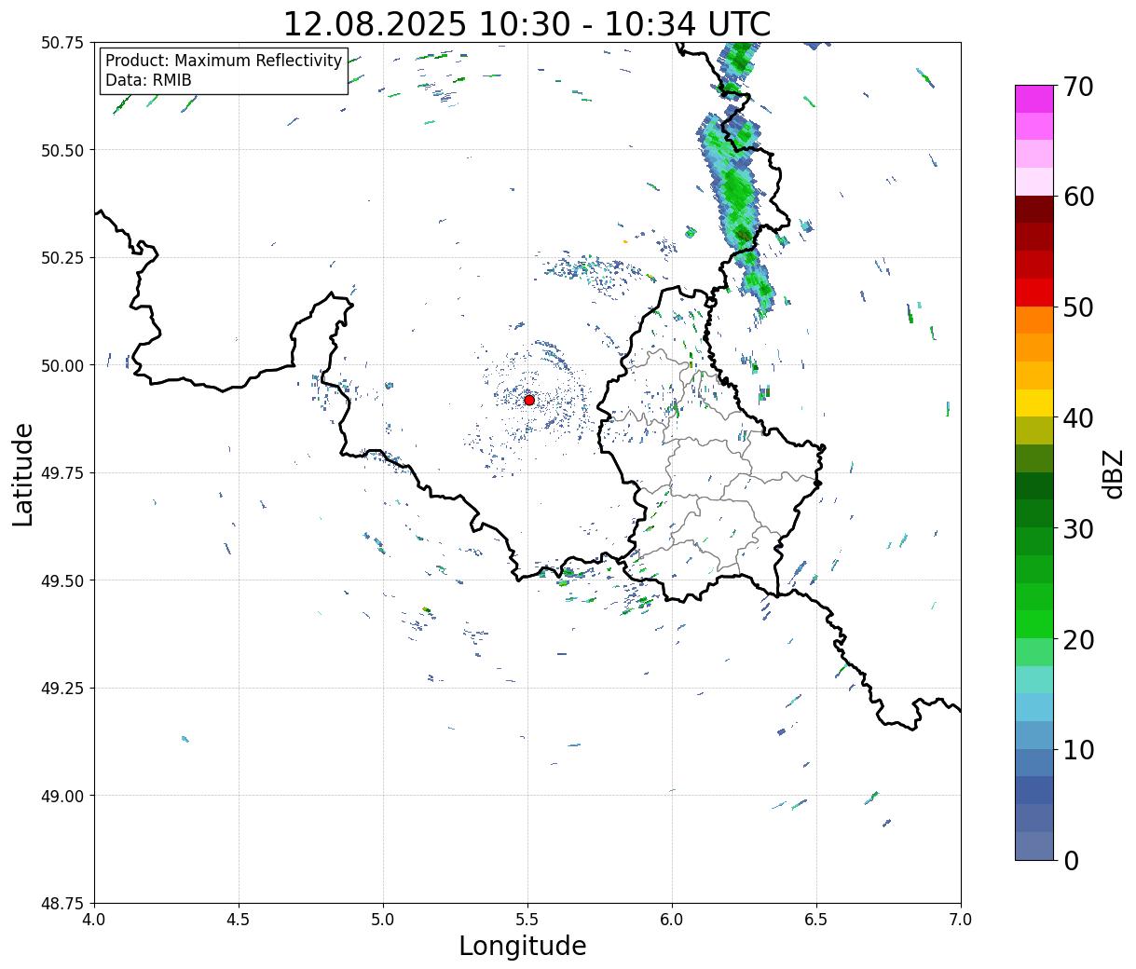Click the colorbar tick label "10"
1136x969 pixels.
pyautogui.click(x=1077, y=749)
